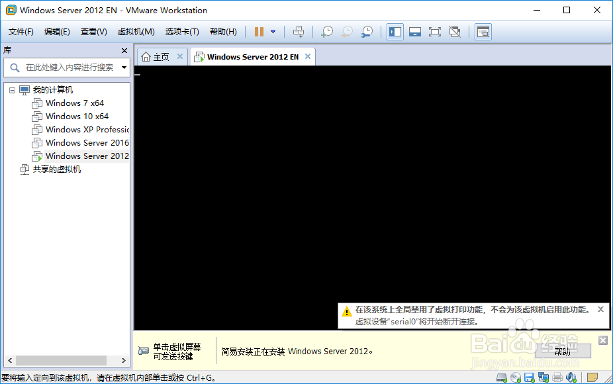Click the library scrollbar left arrow
This screenshot has width=613, height=384.
point(10,361)
